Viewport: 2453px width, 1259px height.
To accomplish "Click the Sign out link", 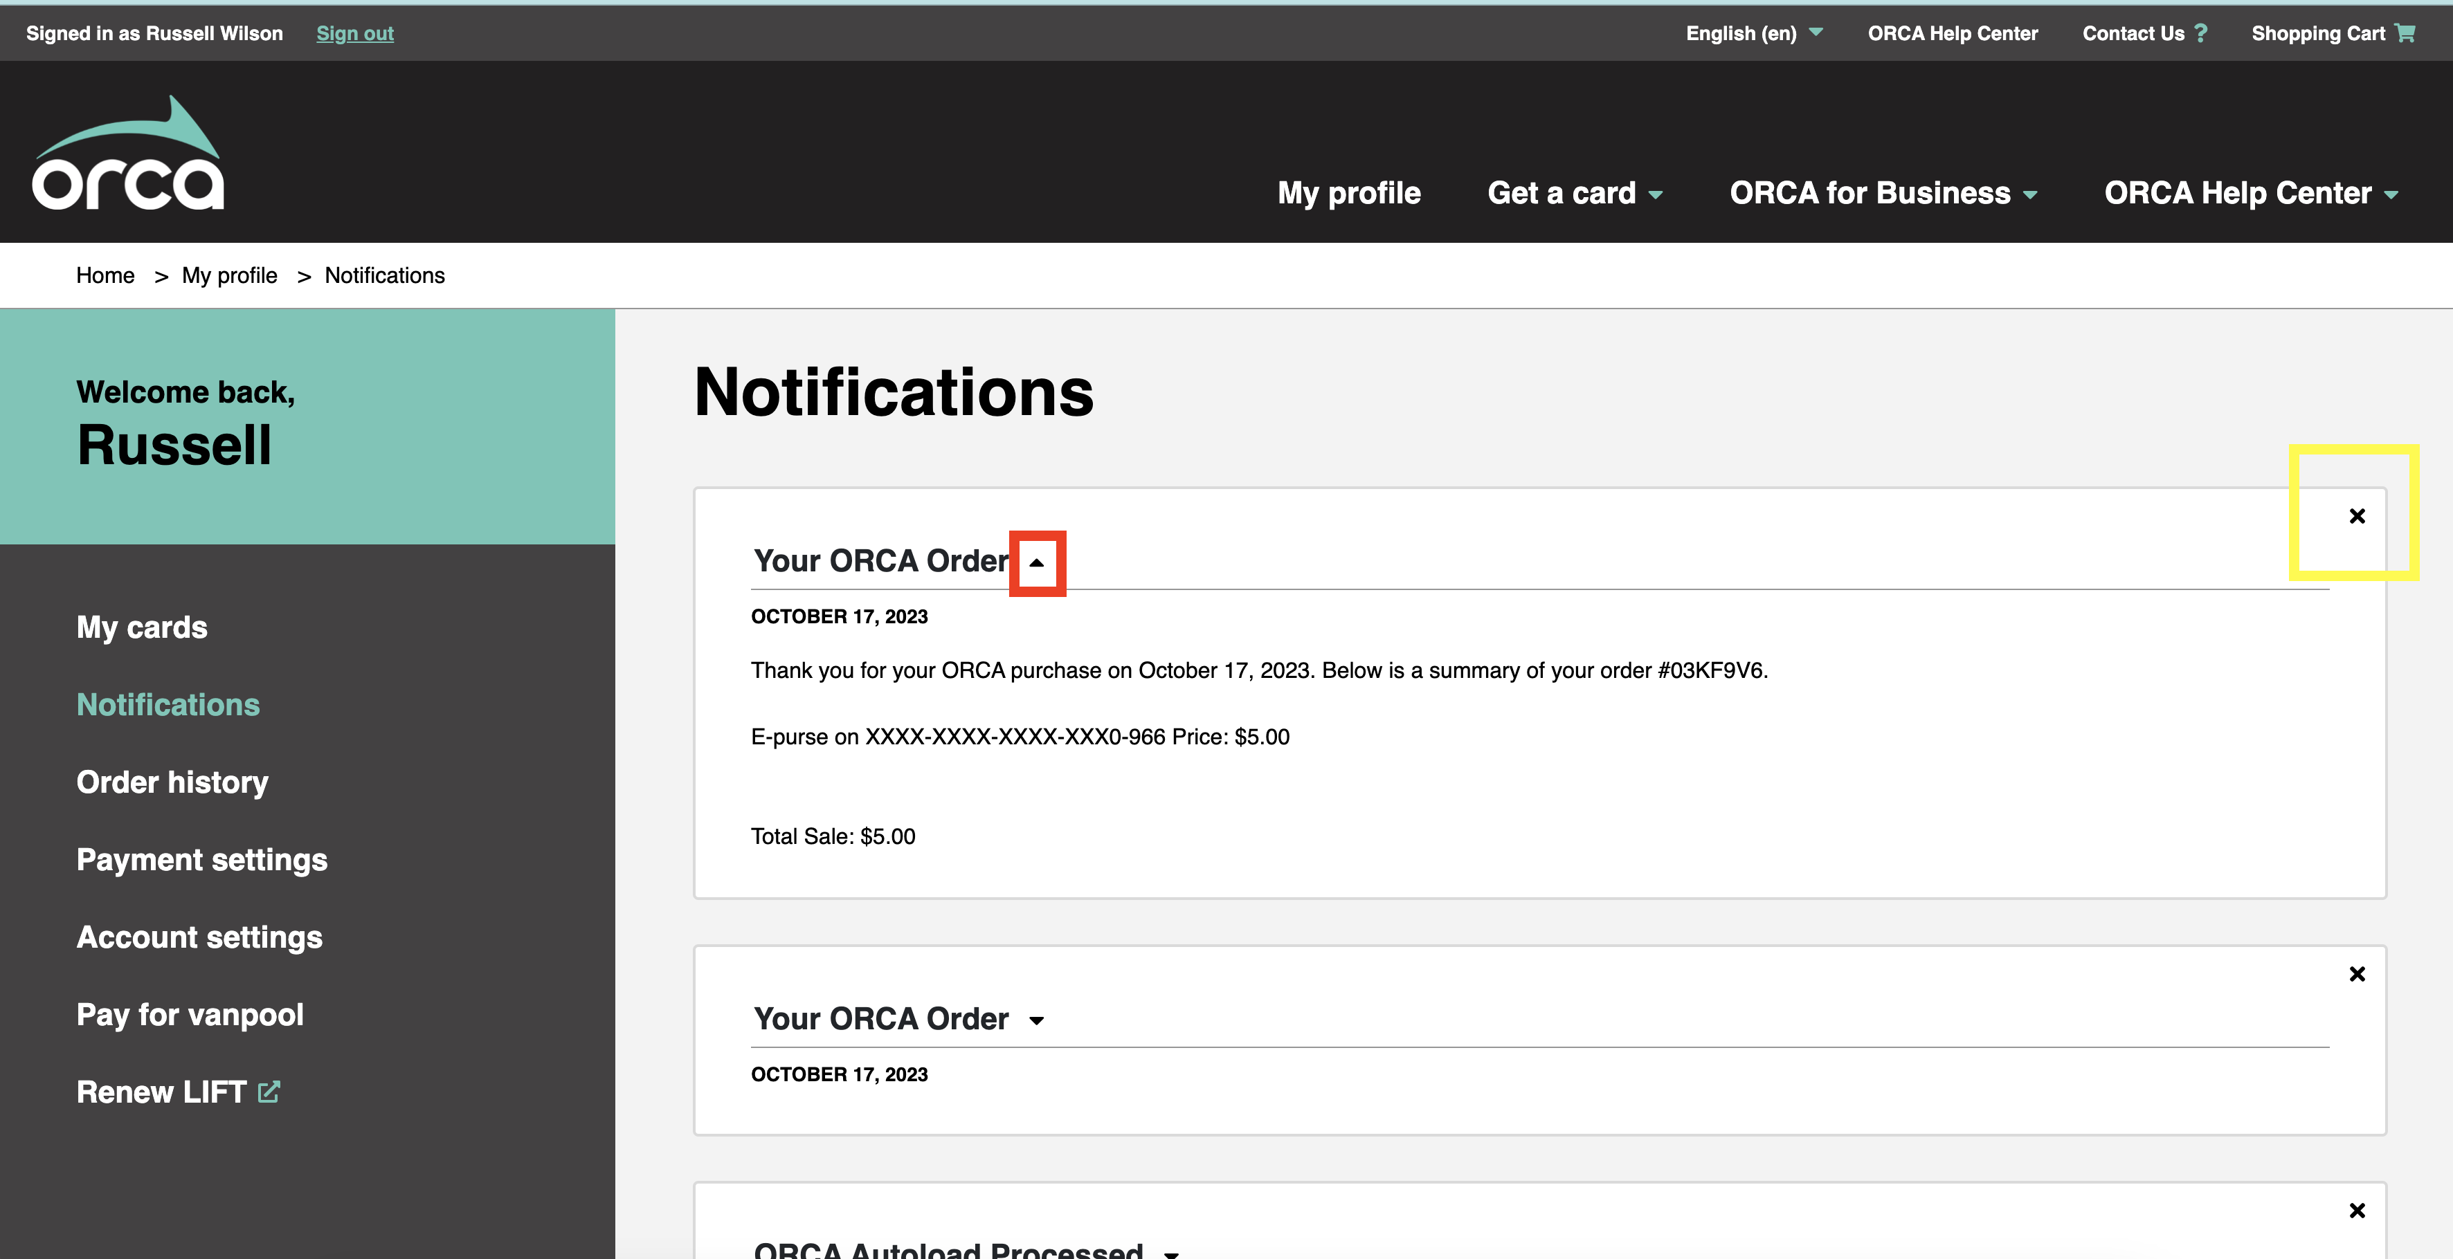I will point(354,33).
